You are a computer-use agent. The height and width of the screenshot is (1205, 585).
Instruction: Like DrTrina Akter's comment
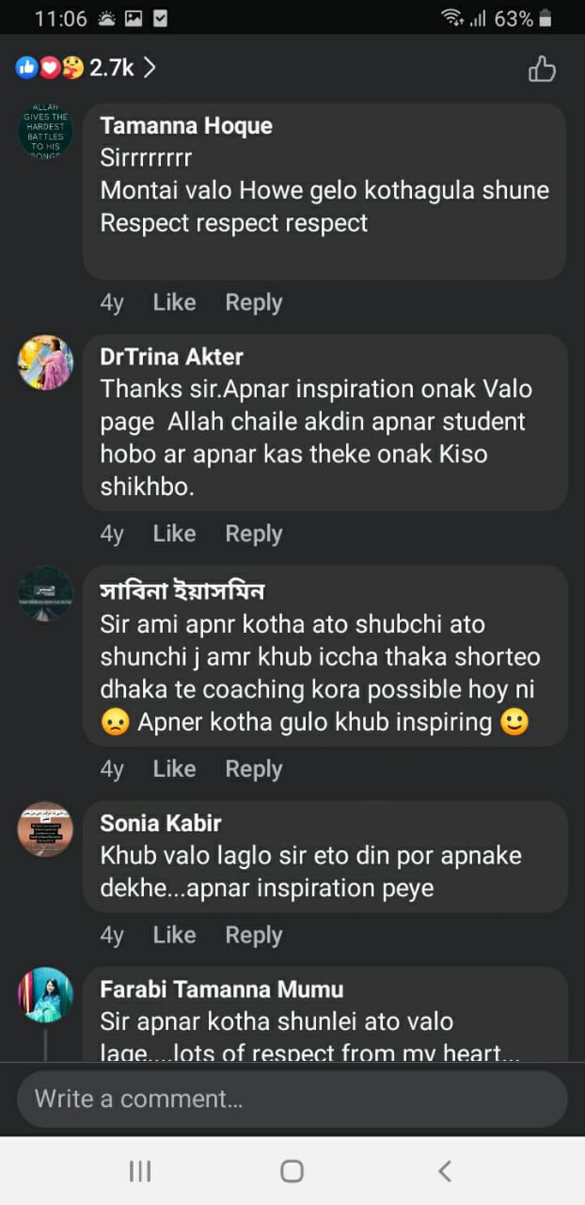[x=174, y=534]
